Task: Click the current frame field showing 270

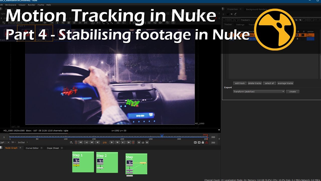Action: point(105,143)
